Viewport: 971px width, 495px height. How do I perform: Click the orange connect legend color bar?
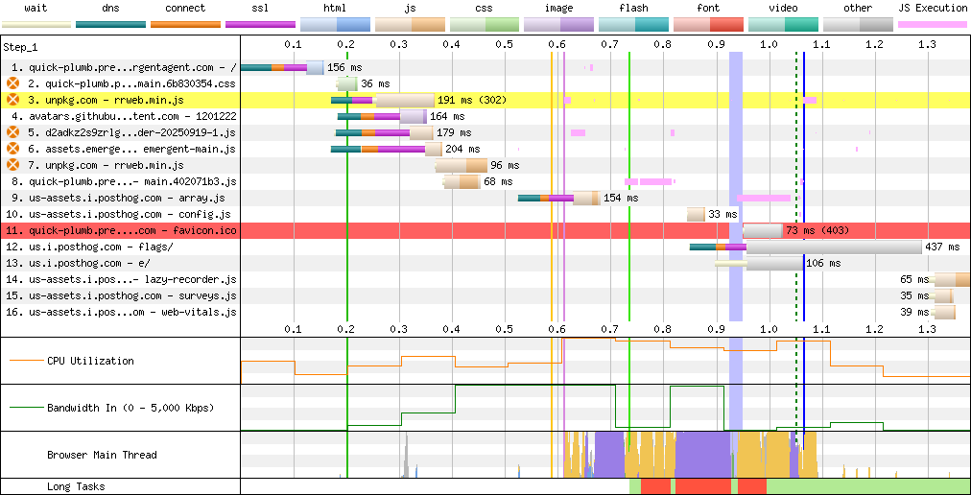pyautogui.click(x=185, y=24)
